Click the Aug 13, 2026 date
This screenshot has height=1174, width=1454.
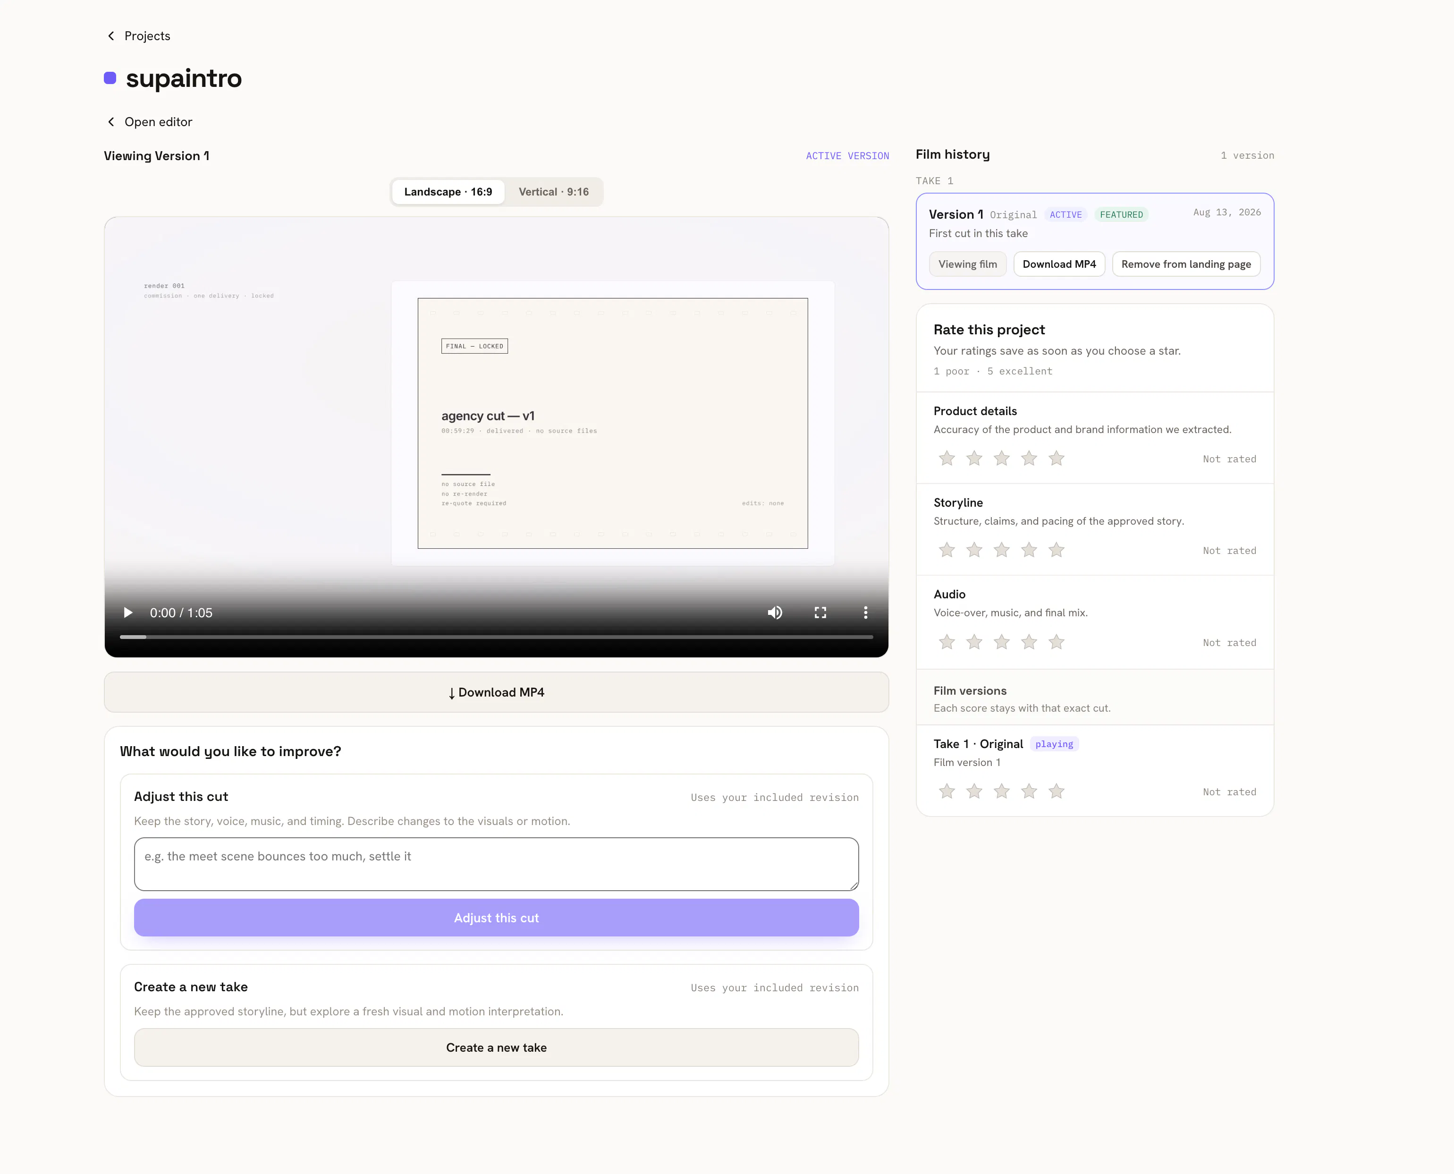point(1227,213)
